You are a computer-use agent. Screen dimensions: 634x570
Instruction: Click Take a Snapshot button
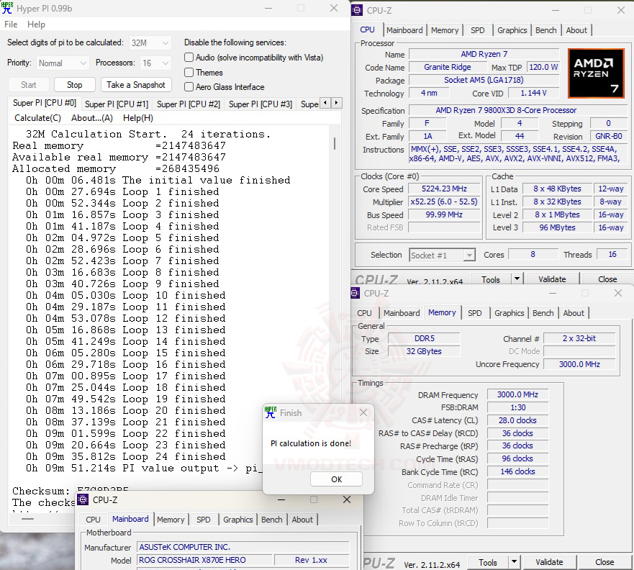(x=136, y=84)
